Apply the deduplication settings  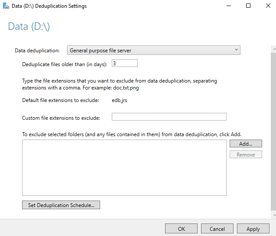tap(253, 229)
